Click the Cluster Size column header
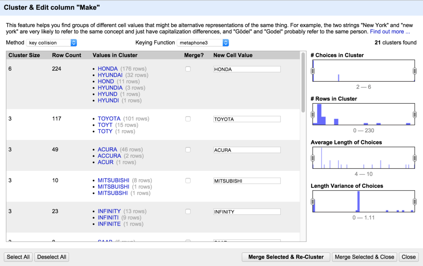Screen dimensions: 423x266 [x=24, y=55]
